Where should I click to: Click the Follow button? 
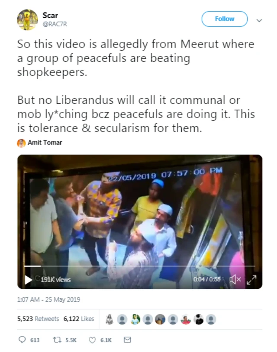click(225, 19)
